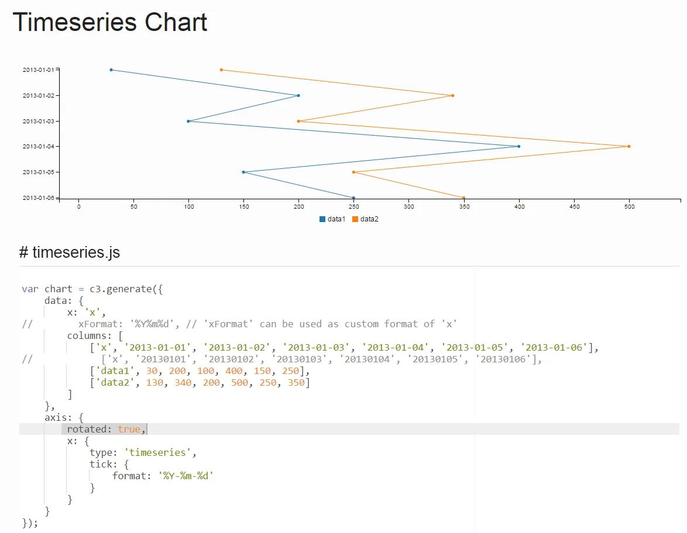
Task: Toggle the data1 legend label
Action: pyautogui.click(x=336, y=219)
